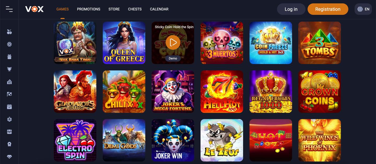Screen dimensions: 376x164
Task: Click the VOX logo
Action: [x=34, y=9]
